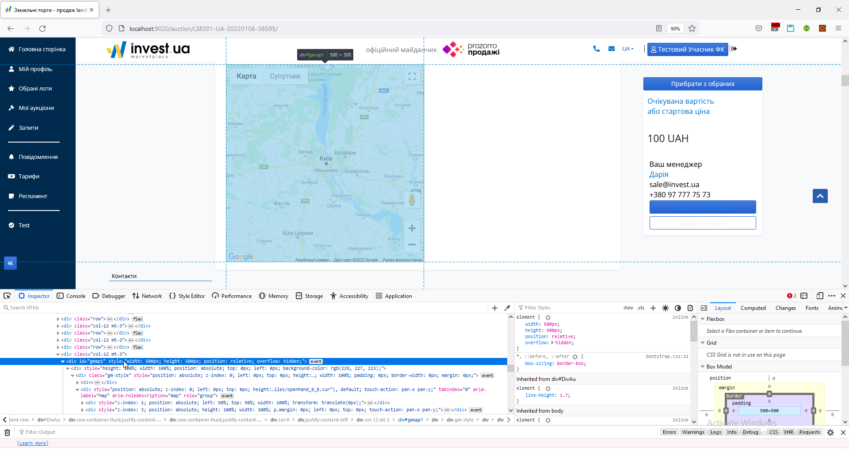
Task: Open the UA language dropdown
Action: click(x=628, y=49)
